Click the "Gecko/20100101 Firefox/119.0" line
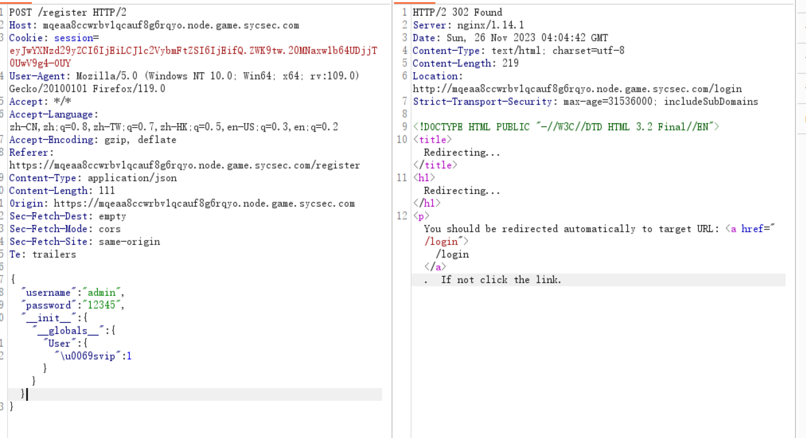The width and height of the screenshot is (806, 438). [x=87, y=89]
